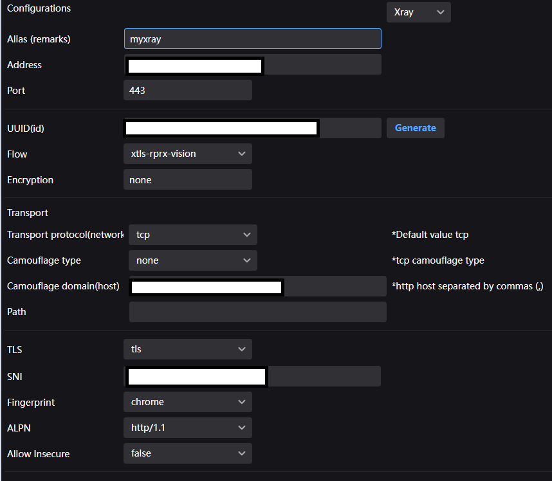The image size is (552, 481).
Task: Click the Alias (remarks) input field
Action: click(252, 39)
